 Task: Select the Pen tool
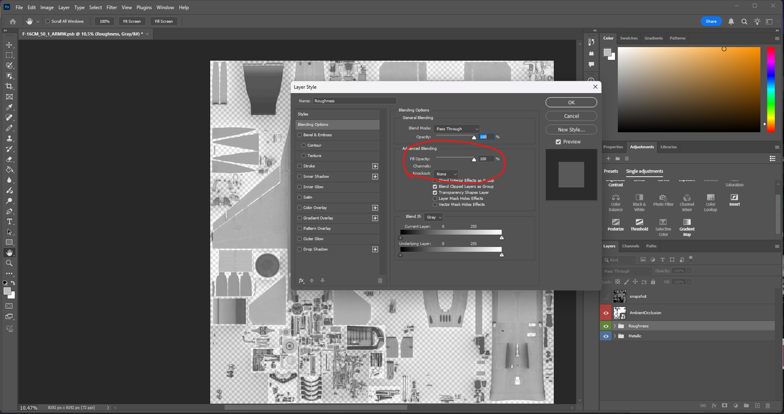9,211
